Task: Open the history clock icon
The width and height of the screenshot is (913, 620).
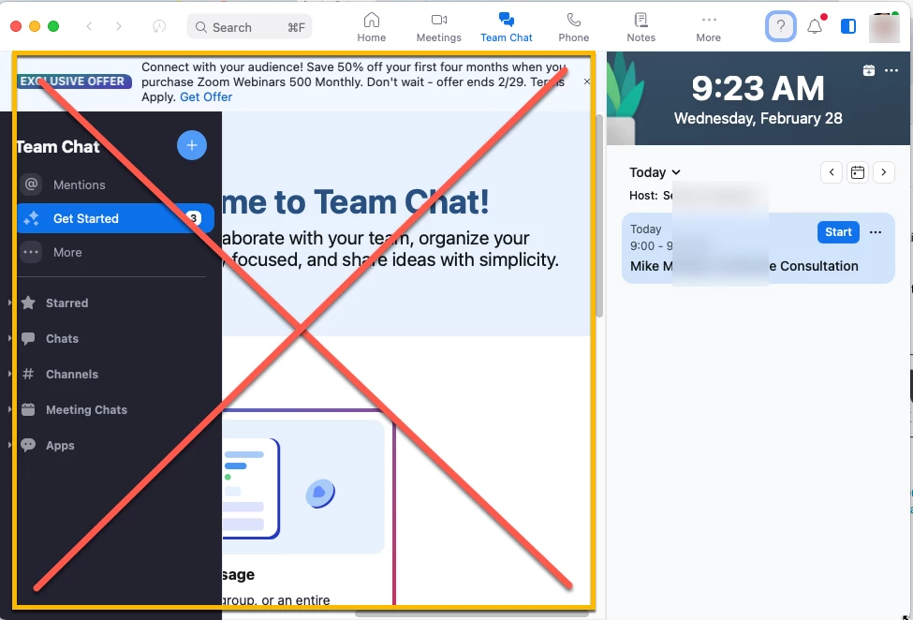Action: click(159, 26)
